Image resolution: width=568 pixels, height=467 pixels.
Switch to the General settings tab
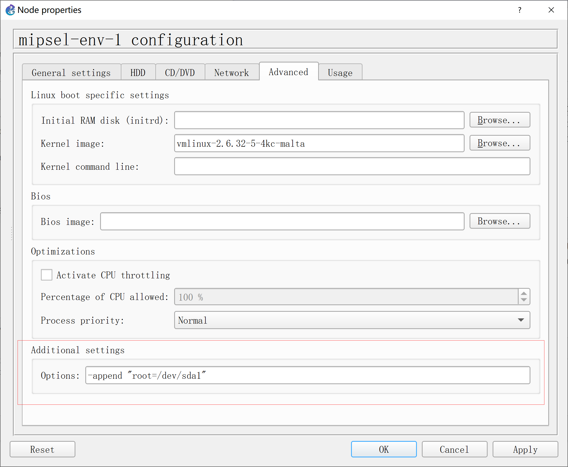[x=71, y=73]
